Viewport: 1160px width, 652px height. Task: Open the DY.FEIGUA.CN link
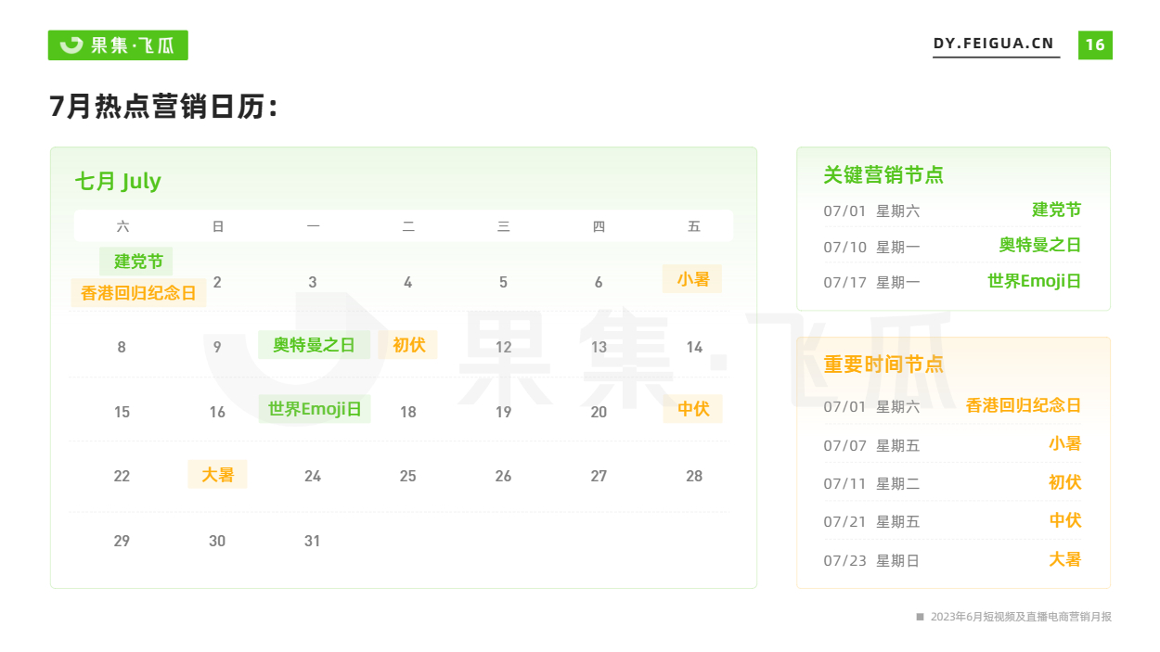[x=994, y=45]
